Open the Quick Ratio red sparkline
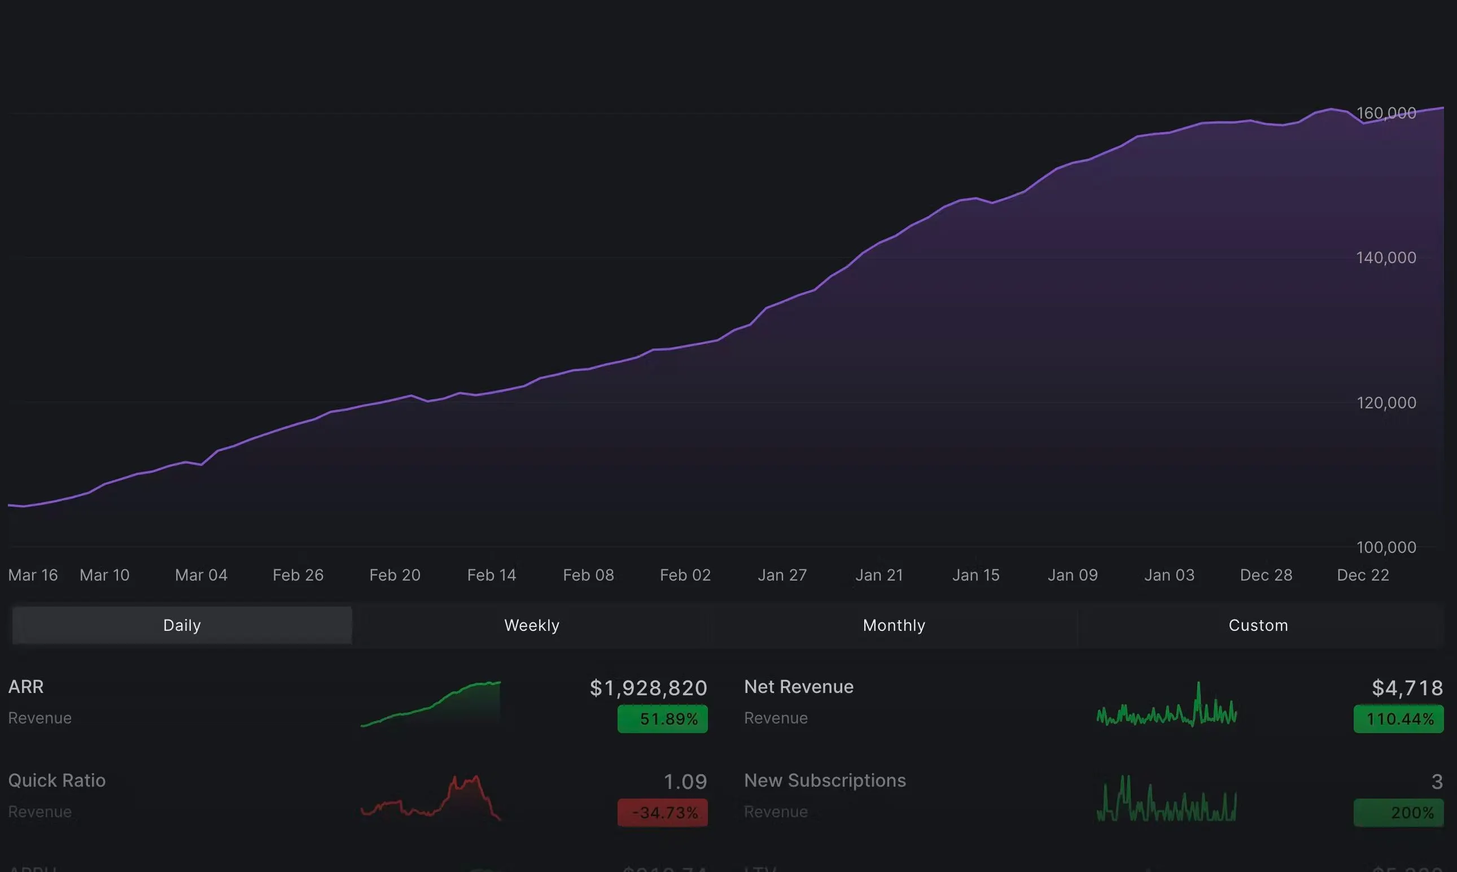 coord(431,798)
